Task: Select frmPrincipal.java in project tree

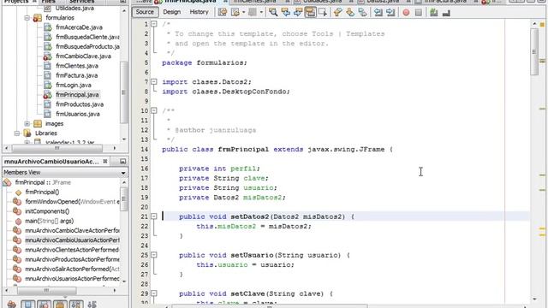Action: (77, 95)
